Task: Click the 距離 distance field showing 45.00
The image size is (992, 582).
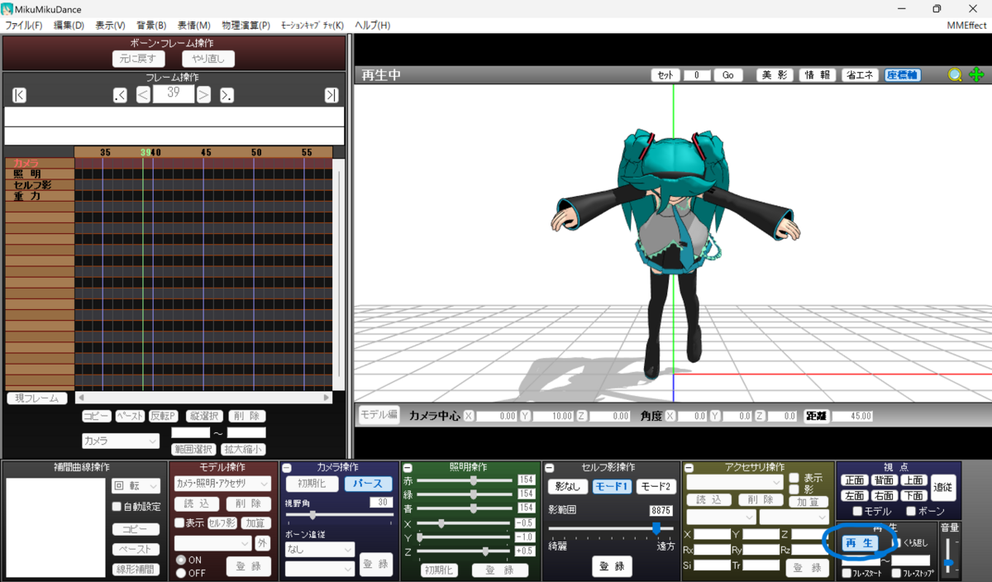Action: (851, 417)
